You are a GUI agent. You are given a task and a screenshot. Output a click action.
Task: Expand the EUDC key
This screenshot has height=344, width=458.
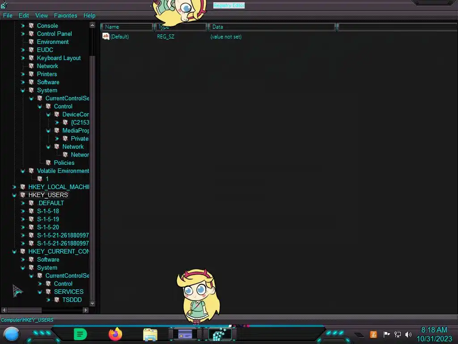23,50
